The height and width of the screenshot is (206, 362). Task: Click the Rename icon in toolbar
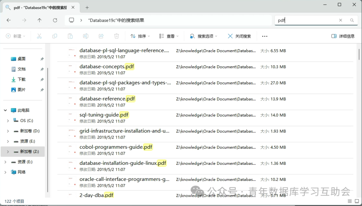[86, 36]
